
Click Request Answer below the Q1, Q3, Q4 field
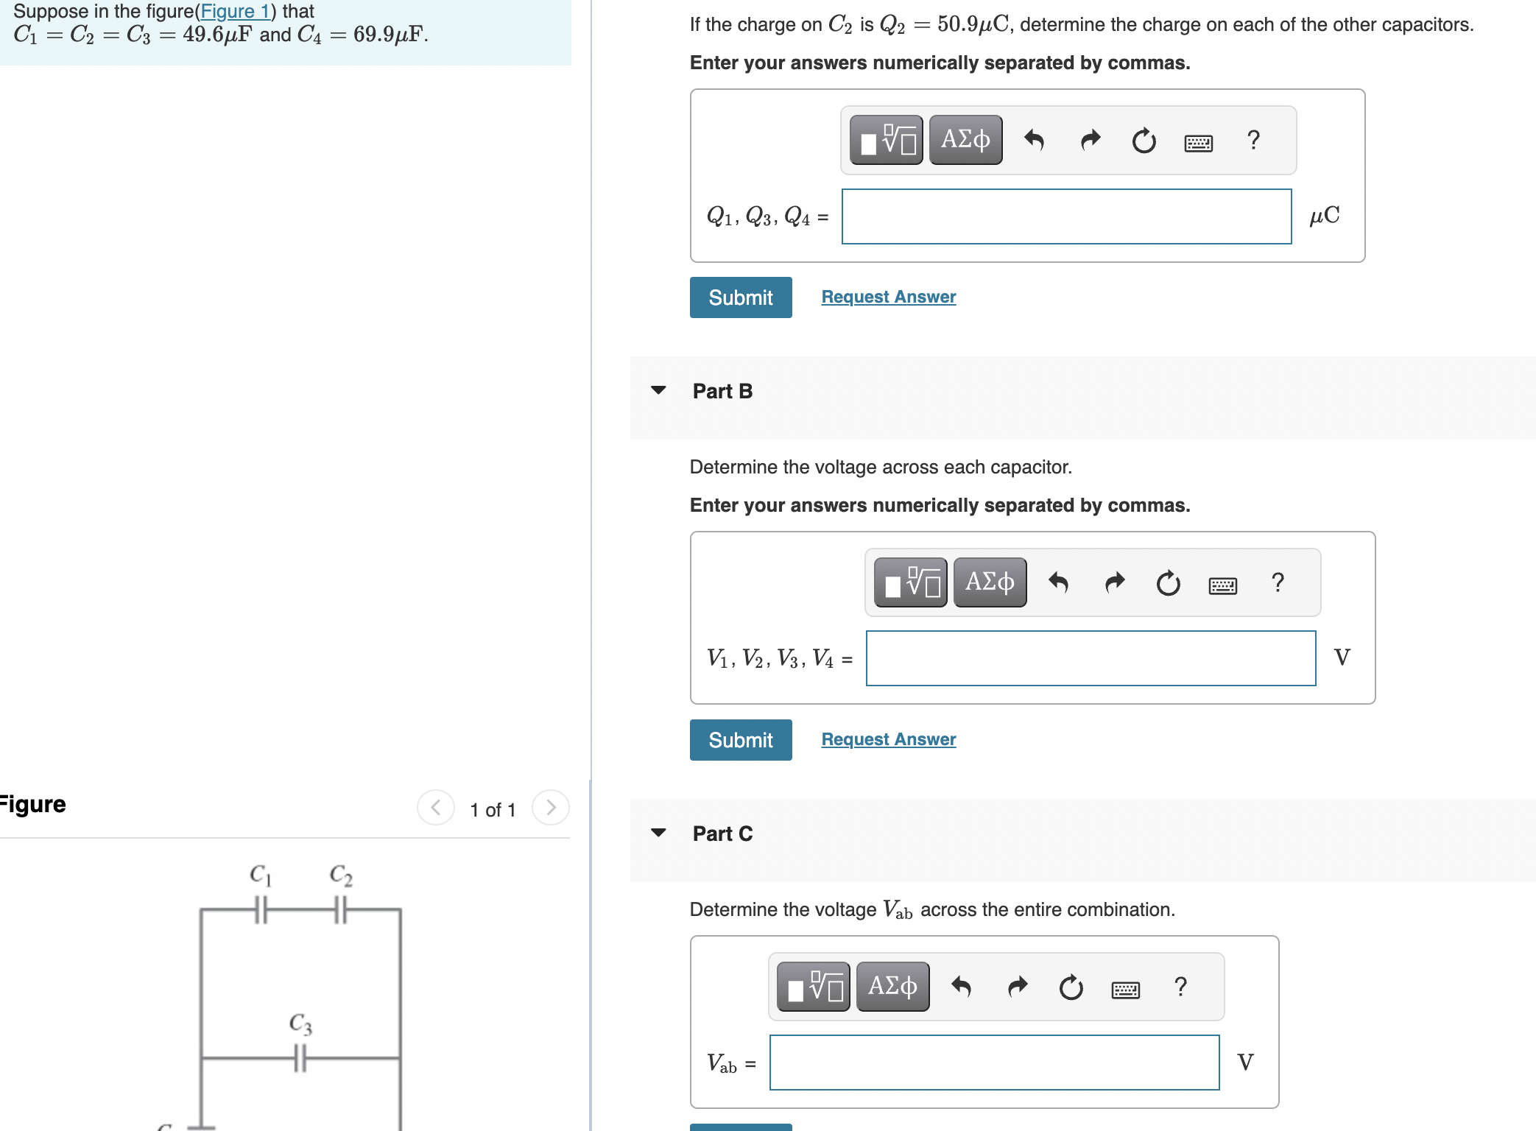pyautogui.click(x=887, y=297)
